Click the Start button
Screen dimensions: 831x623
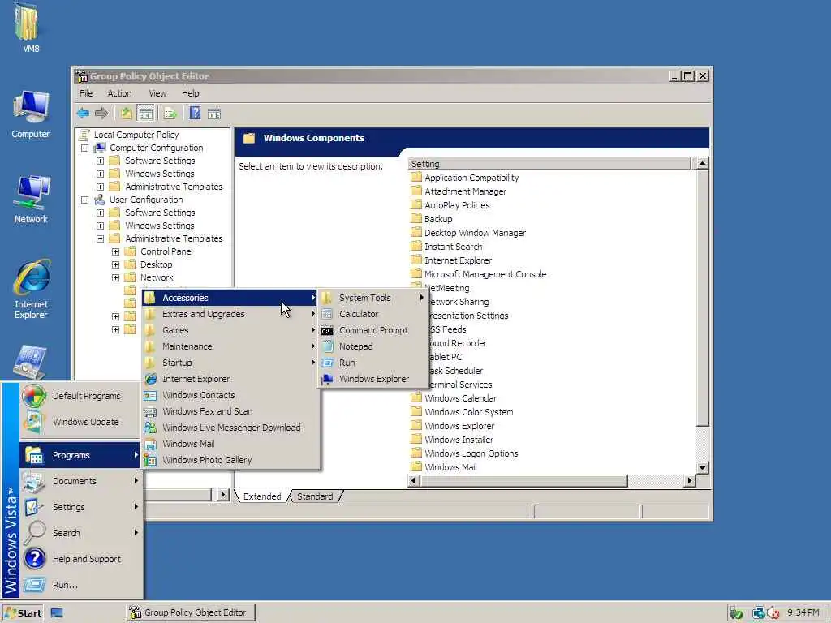22,613
